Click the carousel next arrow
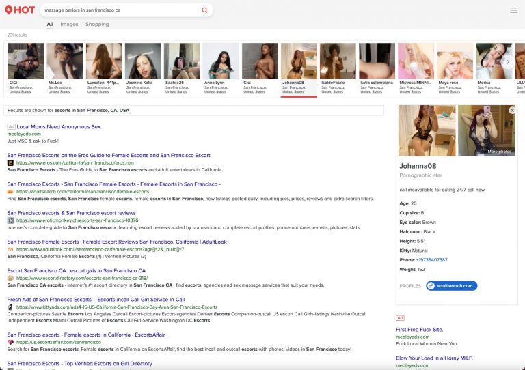Screen dimensions: 525x370 508,62
